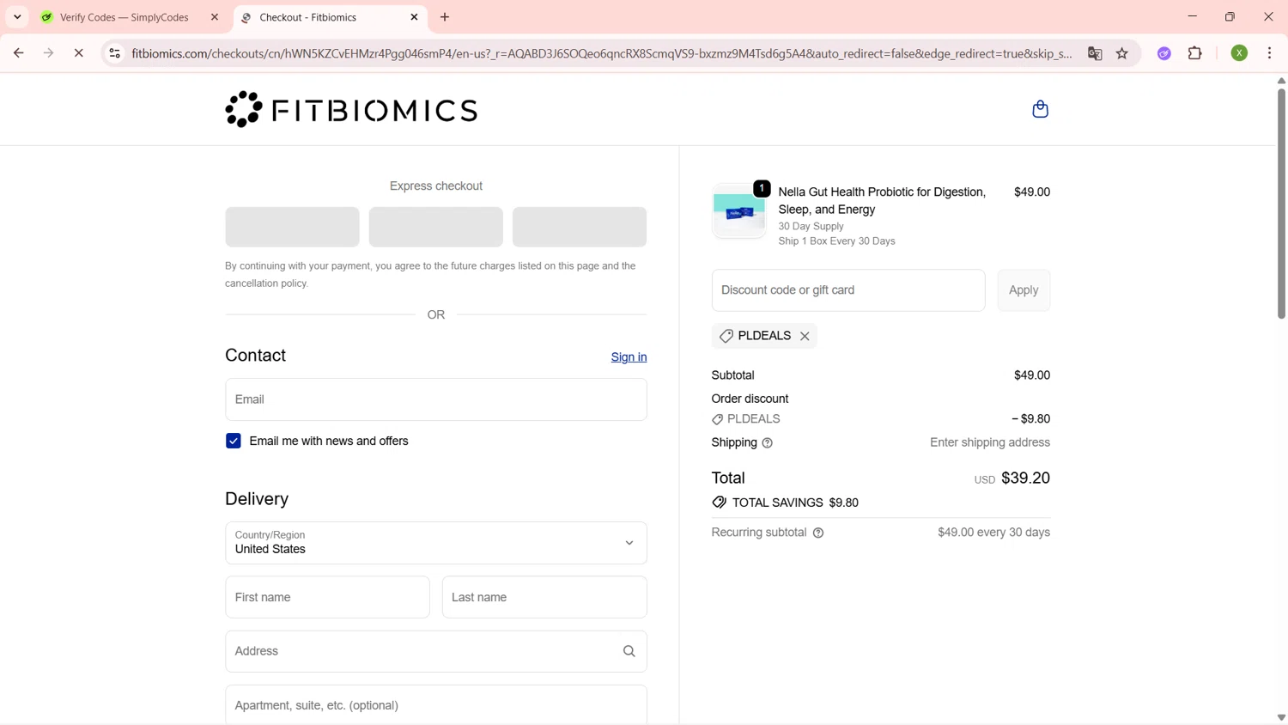Focus the Apartment, suite optional field
This screenshot has height=725, width=1288.
point(436,705)
